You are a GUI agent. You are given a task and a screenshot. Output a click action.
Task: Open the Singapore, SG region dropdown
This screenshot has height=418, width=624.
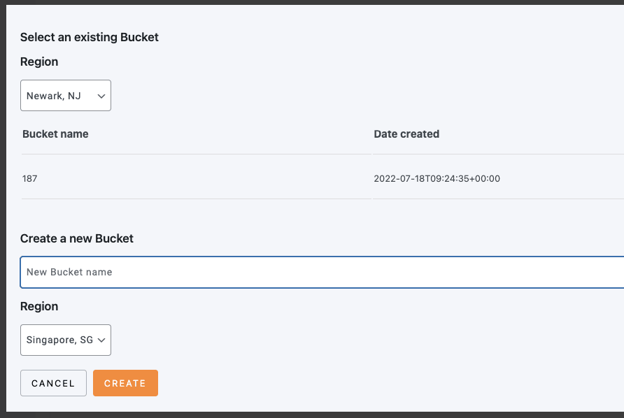point(65,340)
